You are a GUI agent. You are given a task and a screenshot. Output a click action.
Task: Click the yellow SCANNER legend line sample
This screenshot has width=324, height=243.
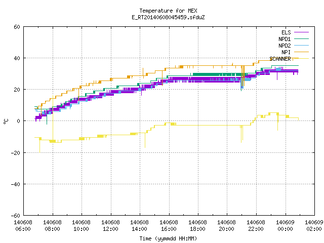[x=301, y=59]
